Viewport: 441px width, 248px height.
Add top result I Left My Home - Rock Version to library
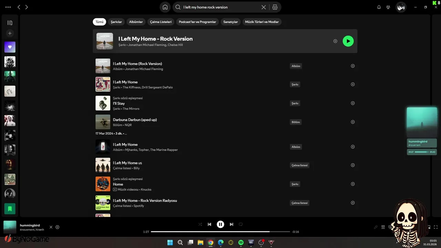(335, 41)
